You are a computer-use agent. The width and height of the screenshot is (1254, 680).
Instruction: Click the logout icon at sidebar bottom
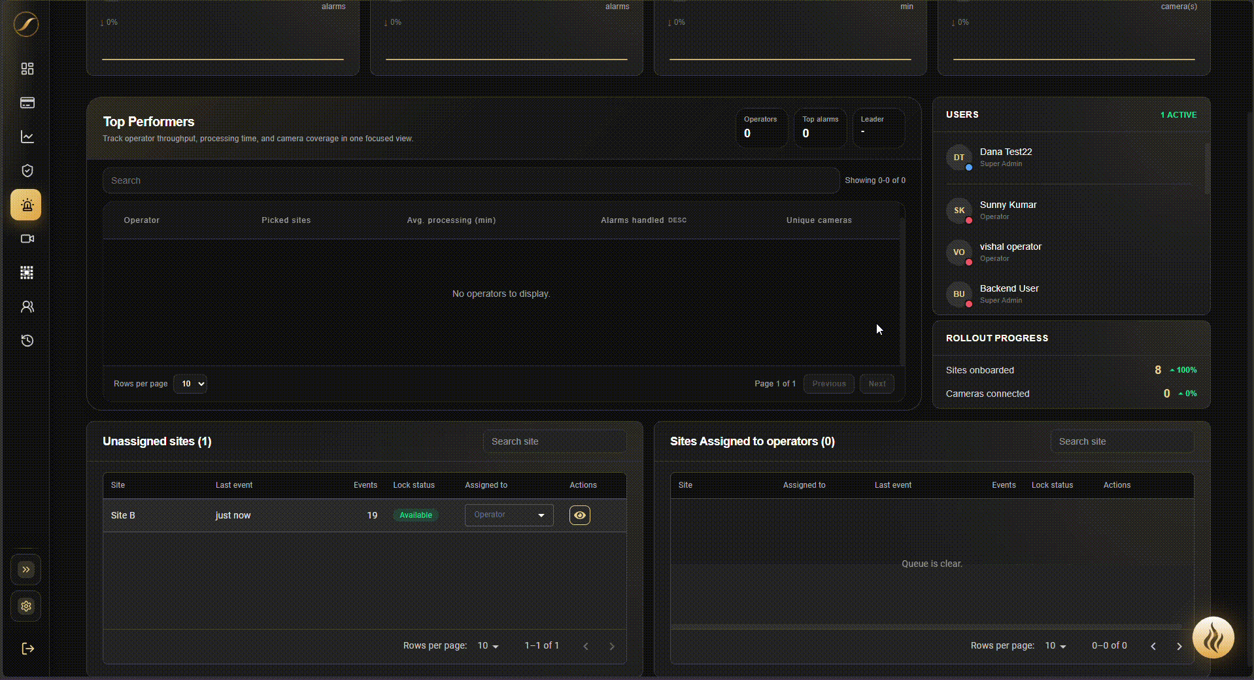[x=27, y=649]
